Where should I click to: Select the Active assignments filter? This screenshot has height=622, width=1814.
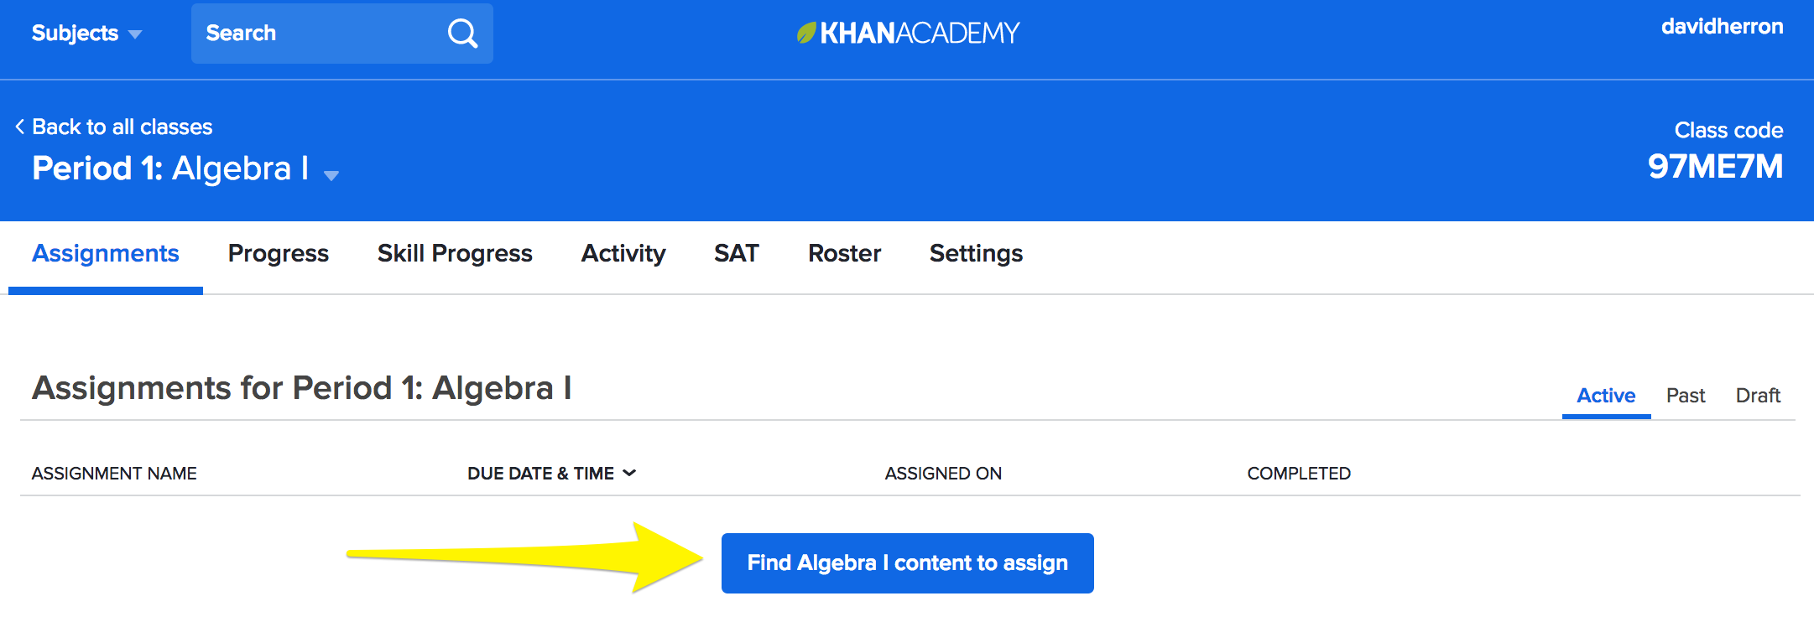tap(1606, 396)
